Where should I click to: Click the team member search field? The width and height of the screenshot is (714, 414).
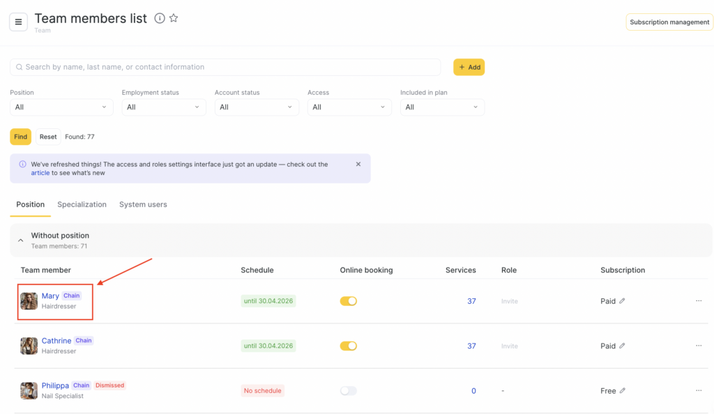point(225,67)
